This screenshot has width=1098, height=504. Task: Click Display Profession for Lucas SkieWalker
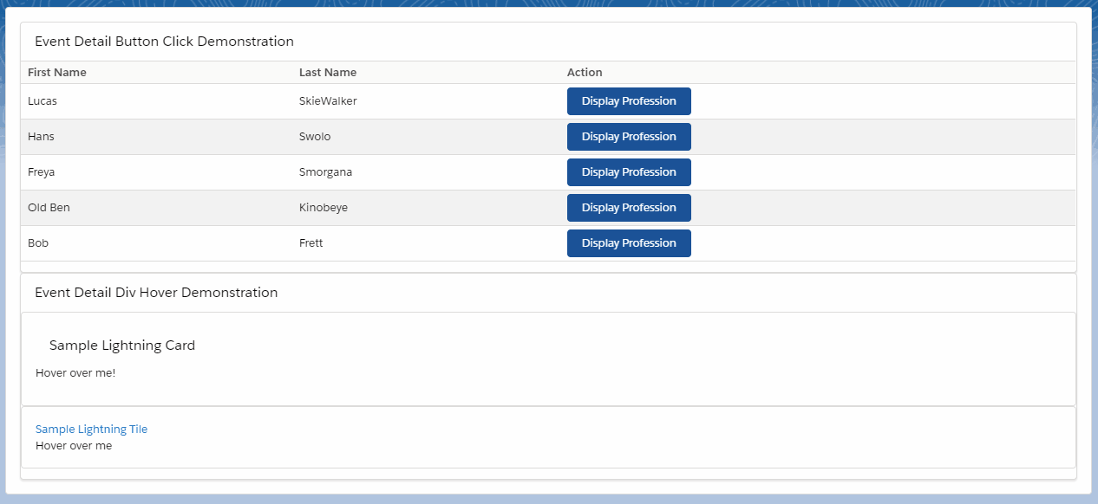point(629,101)
